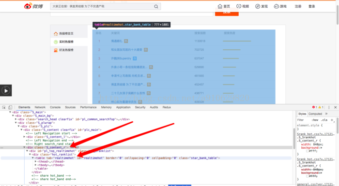Viewport: 339px width, 186px height.
Task: Open second Srank_hot.css source link
Action: pos(316,159)
